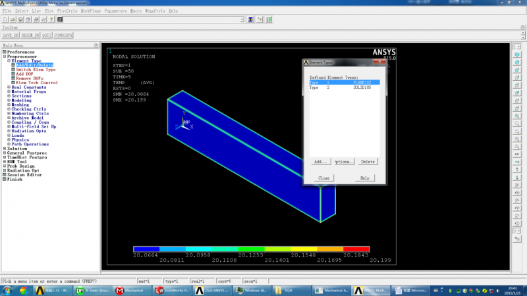Expand the Meshing branch
The width and height of the screenshot is (527, 296).
(x=9, y=105)
